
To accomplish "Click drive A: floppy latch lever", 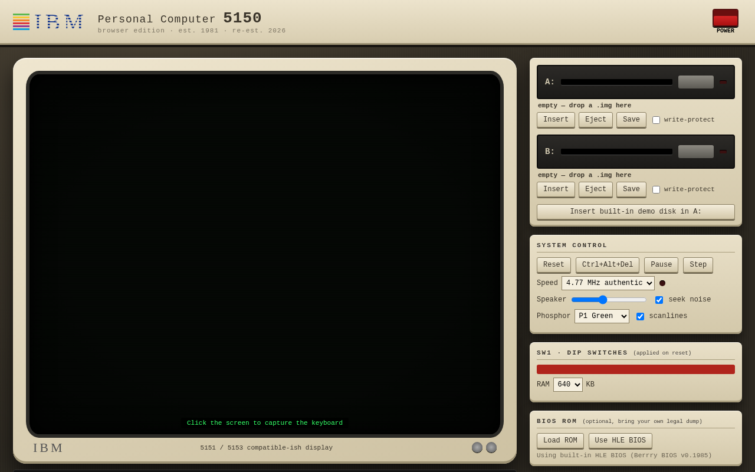I will click(x=695, y=82).
